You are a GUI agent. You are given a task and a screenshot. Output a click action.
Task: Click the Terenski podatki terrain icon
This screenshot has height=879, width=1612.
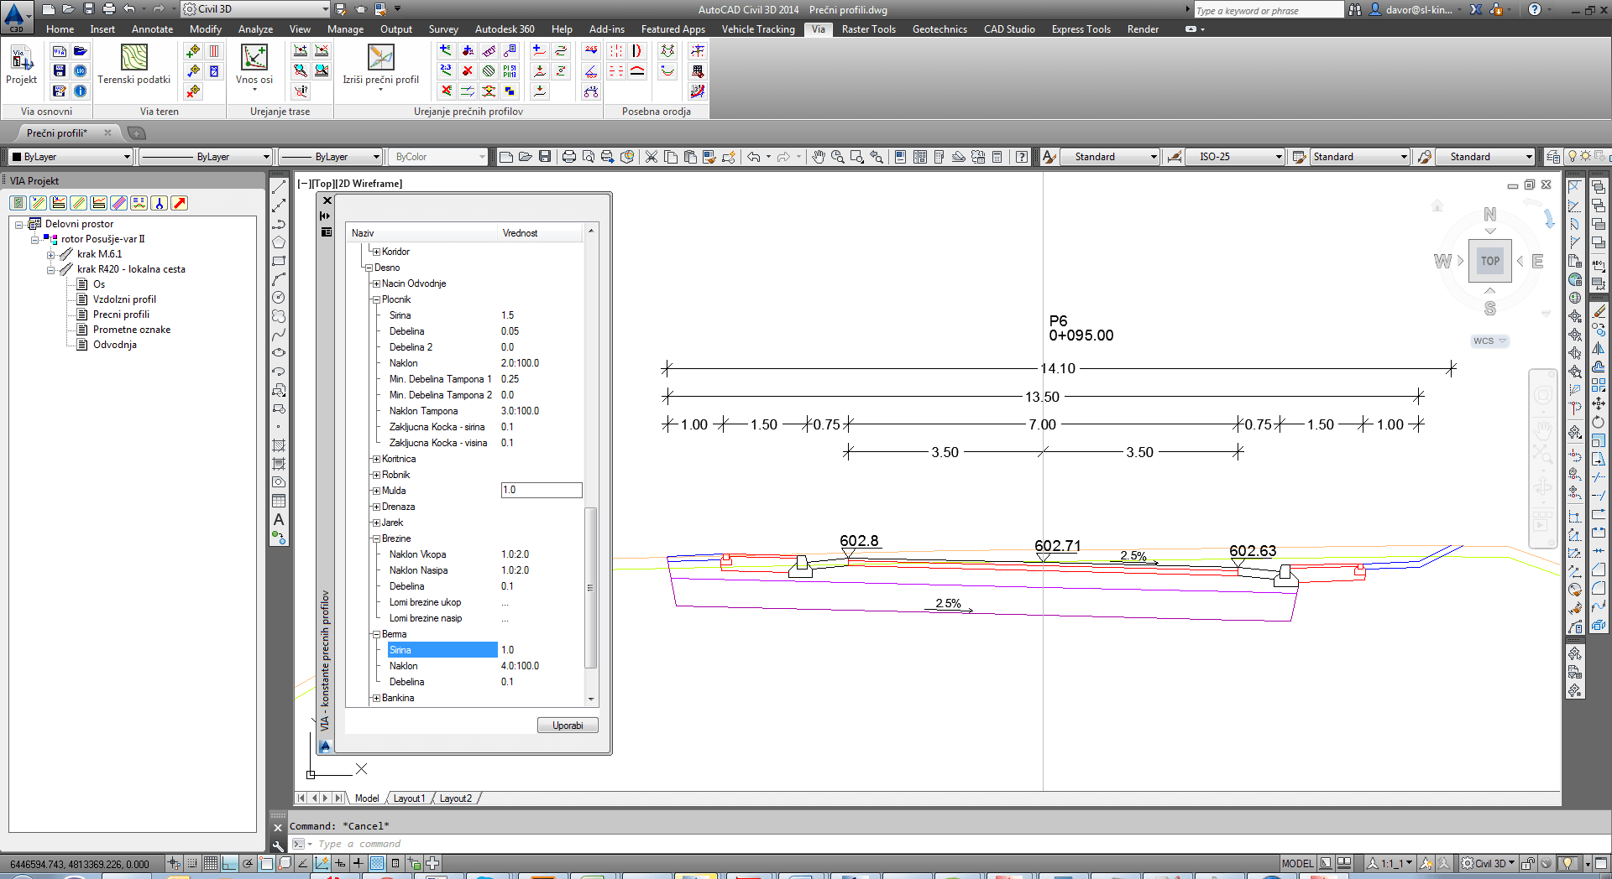point(134,57)
